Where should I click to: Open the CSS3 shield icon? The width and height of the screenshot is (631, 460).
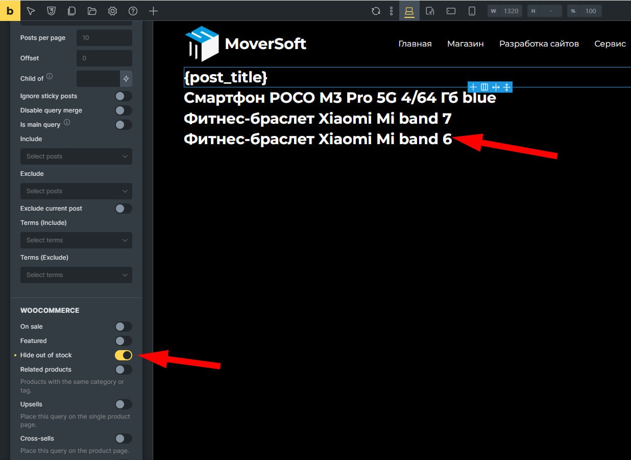51,11
